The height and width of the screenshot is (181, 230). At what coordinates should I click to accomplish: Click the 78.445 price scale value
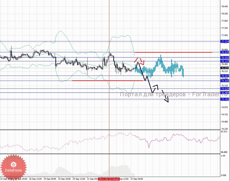[224, 7]
